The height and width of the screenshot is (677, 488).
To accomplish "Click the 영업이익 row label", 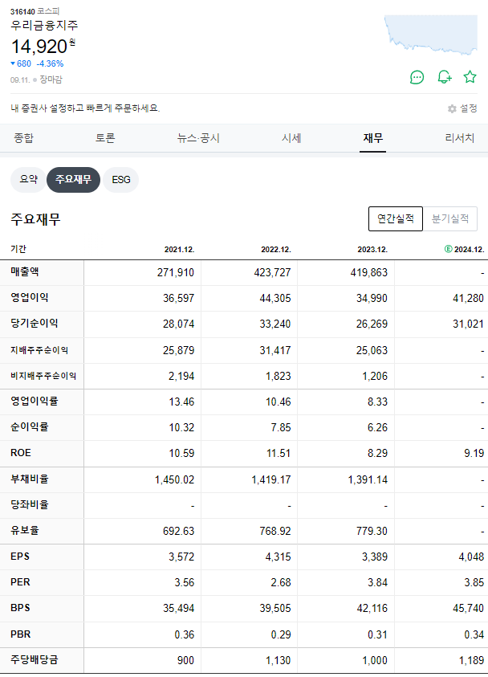I will point(30,297).
